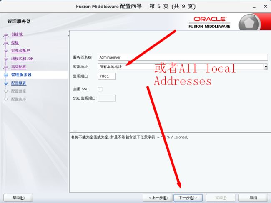Open the 监听地址 dropdown arrow
Viewport: 271px width, 203px height.
pos(266,66)
